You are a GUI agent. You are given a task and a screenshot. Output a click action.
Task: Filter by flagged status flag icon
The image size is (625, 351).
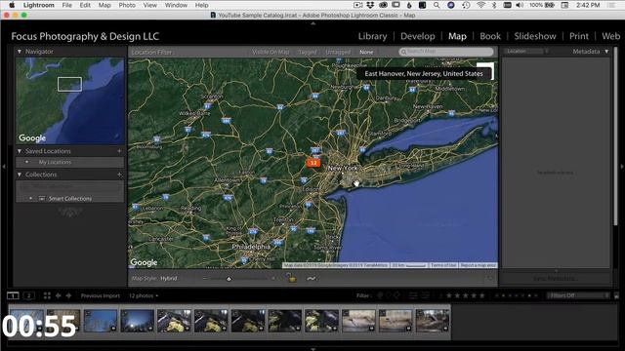pyautogui.click(x=380, y=295)
